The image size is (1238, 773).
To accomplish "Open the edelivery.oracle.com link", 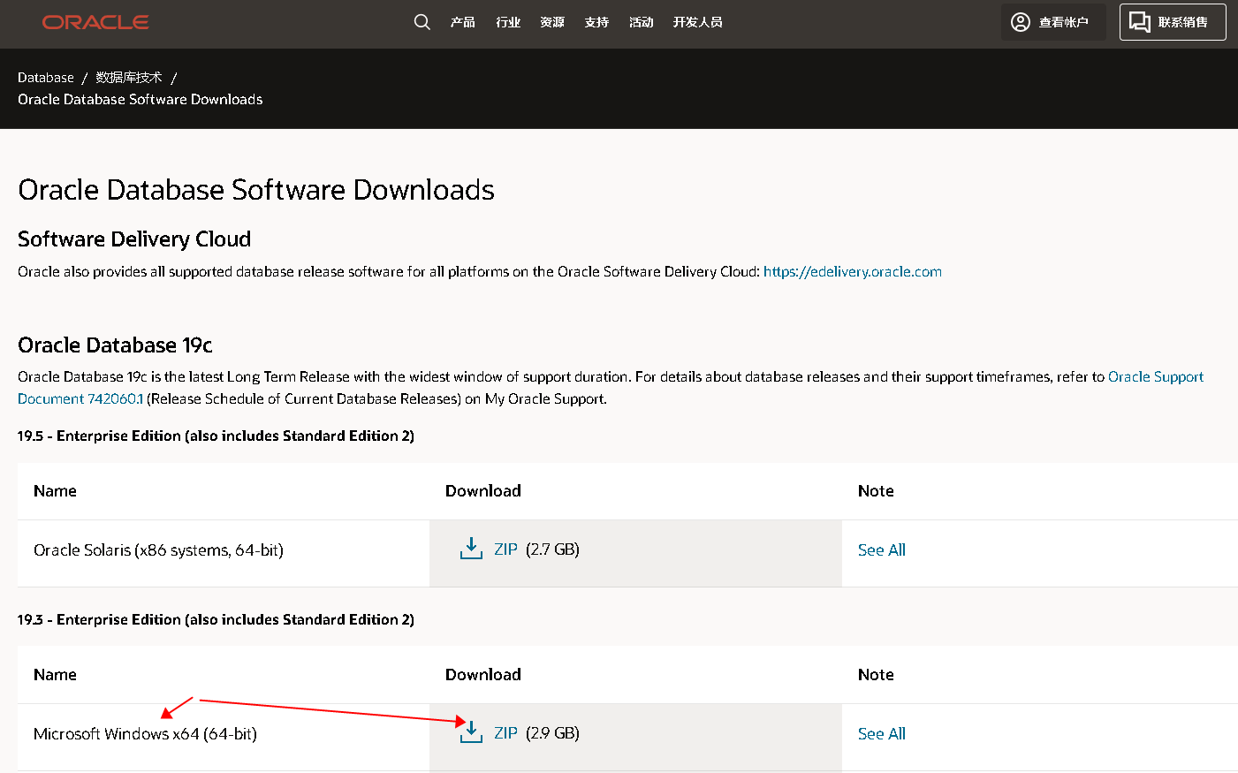I will (852, 272).
